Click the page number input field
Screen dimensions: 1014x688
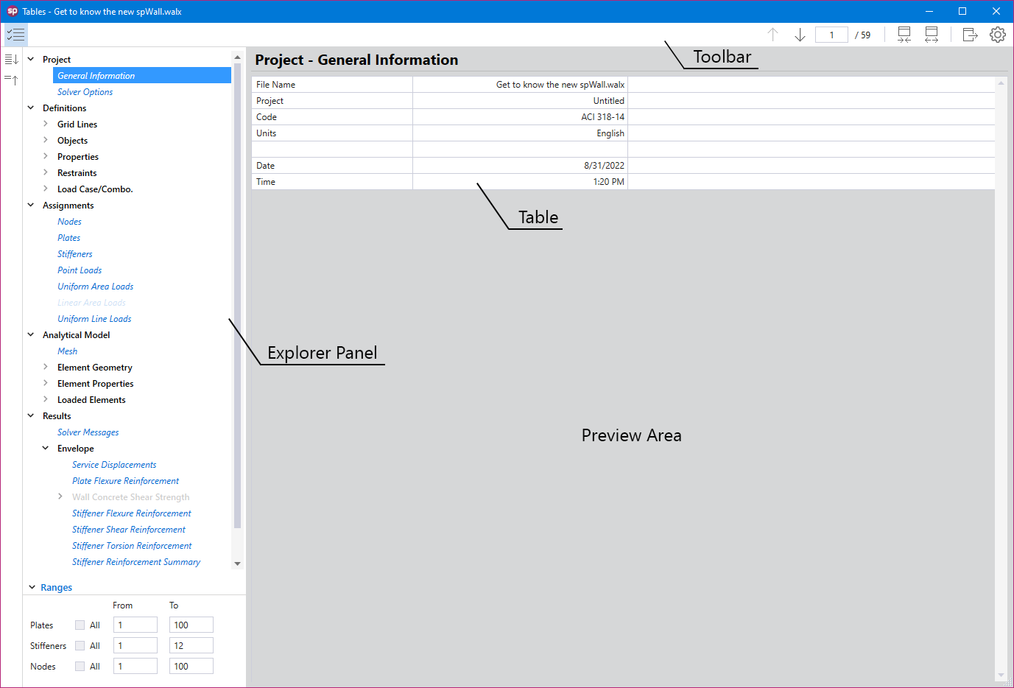point(831,35)
